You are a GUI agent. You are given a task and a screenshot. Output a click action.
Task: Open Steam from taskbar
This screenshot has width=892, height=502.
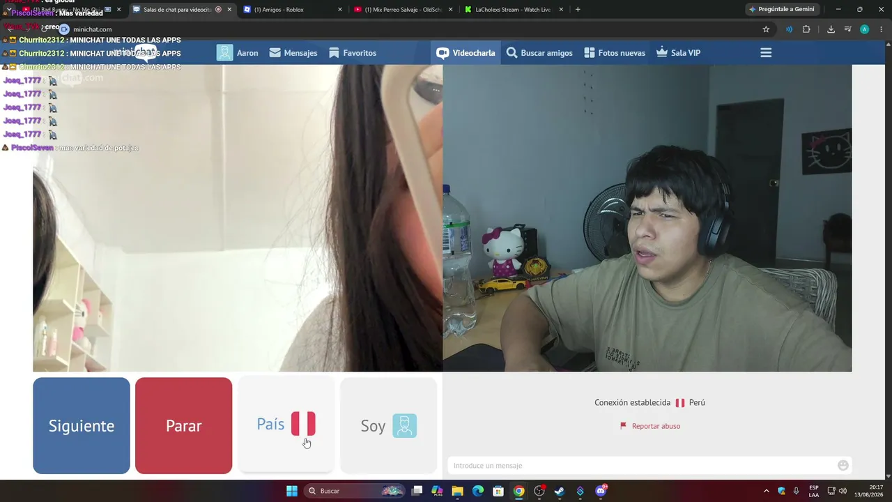[x=560, y=491]
